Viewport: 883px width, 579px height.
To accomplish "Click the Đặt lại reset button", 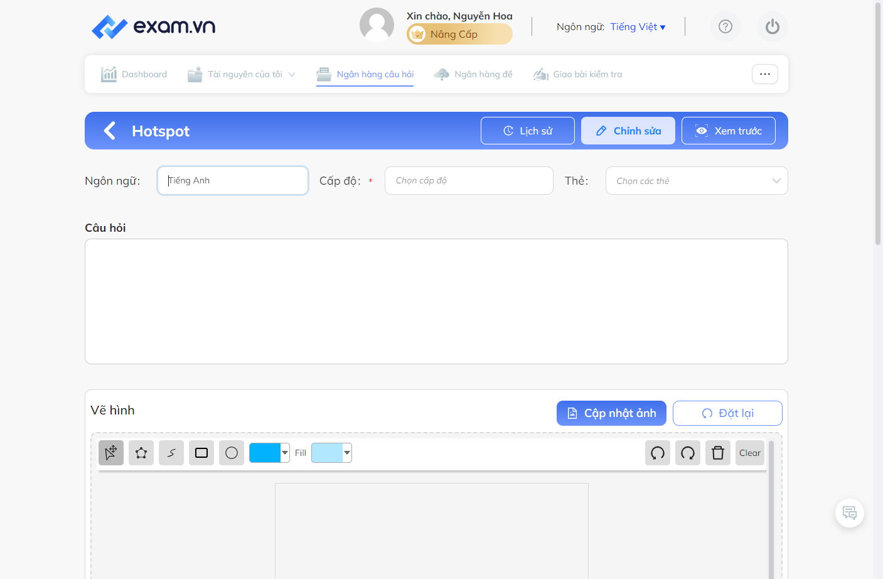I will pos(727,413).
